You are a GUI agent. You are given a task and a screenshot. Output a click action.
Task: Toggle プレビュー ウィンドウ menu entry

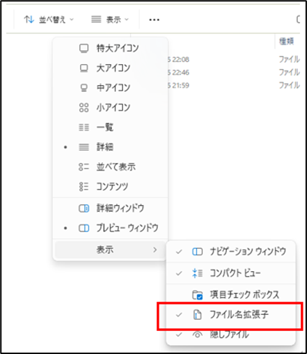pos(110,228)
